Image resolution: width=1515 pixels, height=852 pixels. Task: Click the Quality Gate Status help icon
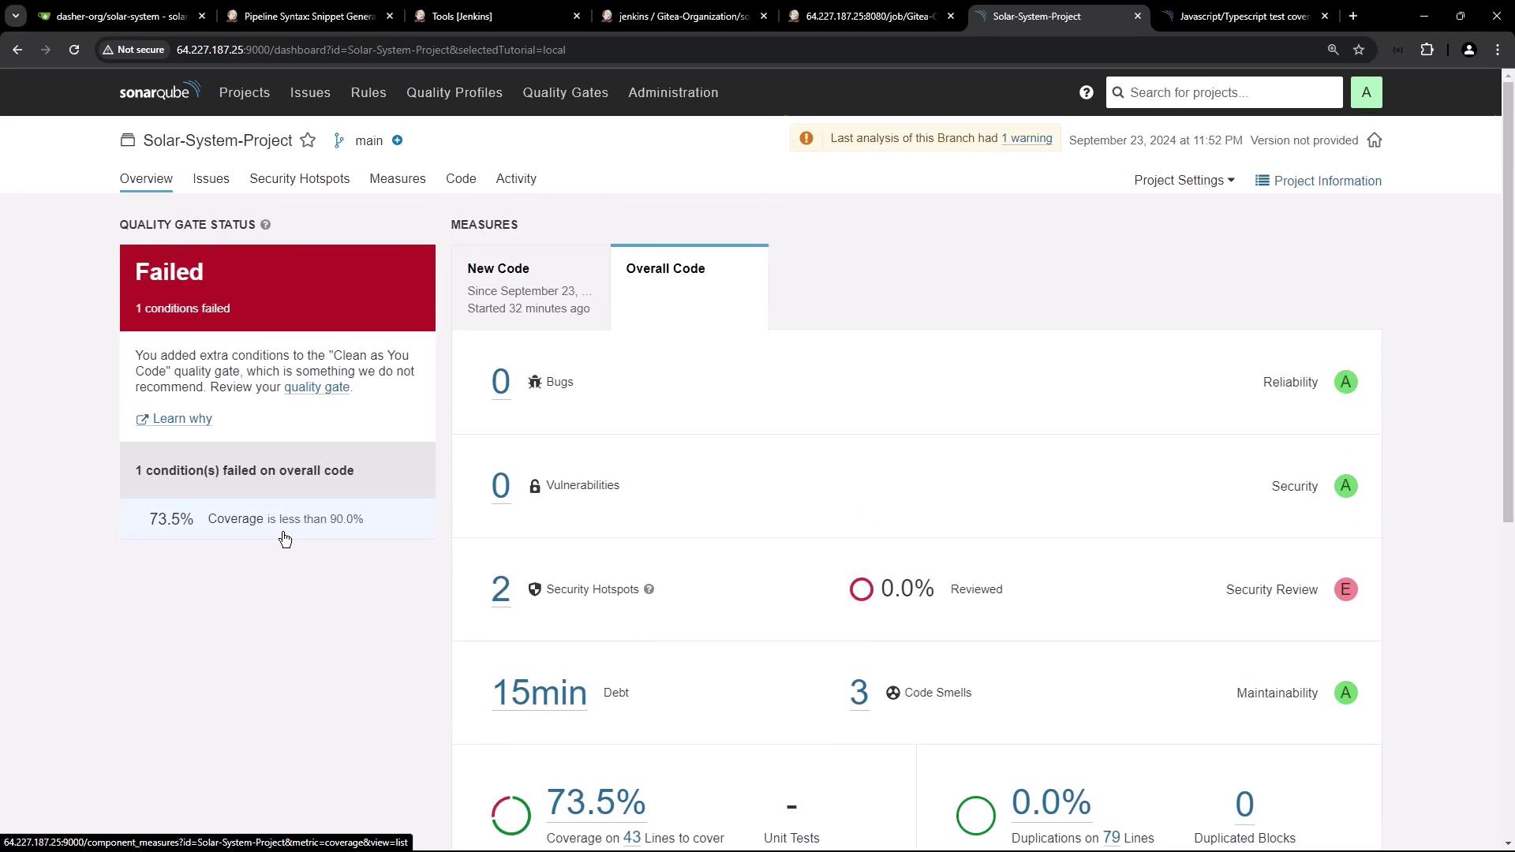pyautogui.click(x=266, y=225)
